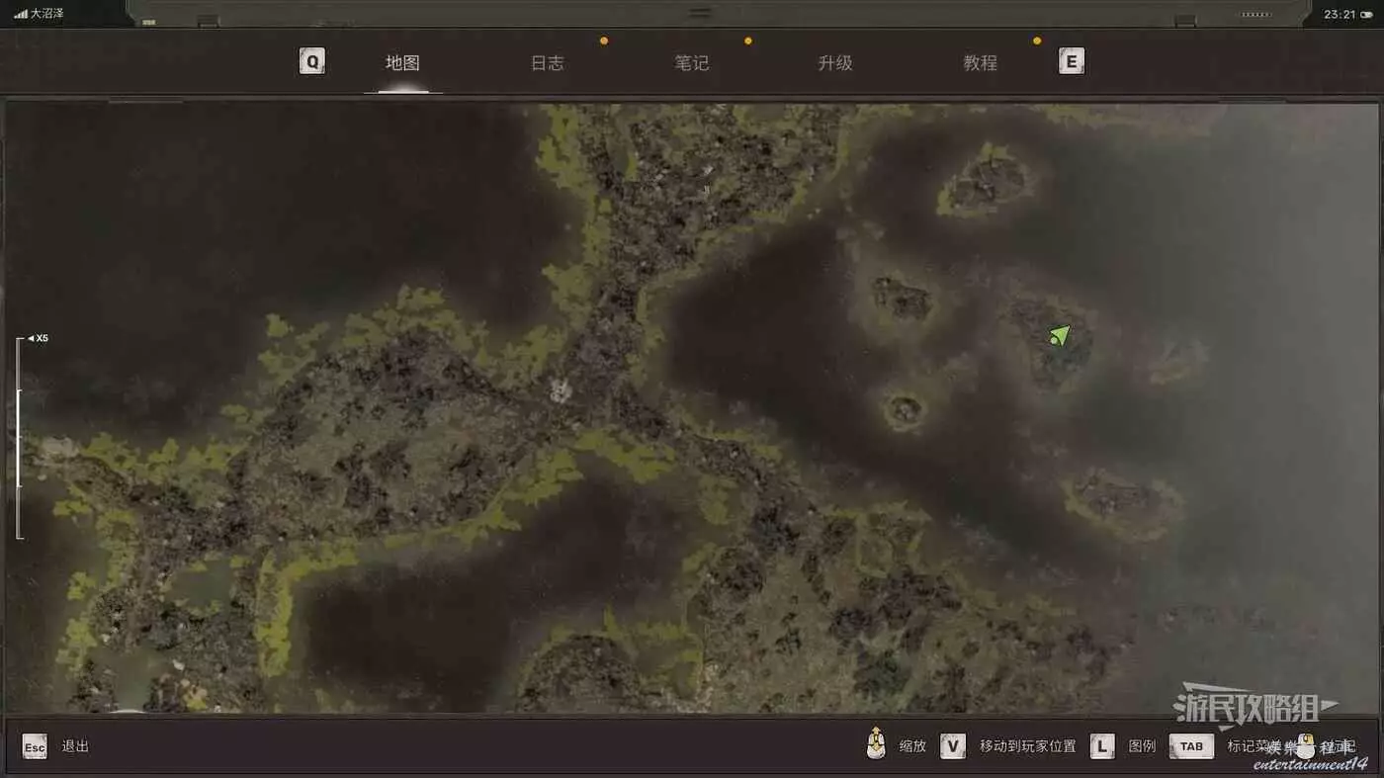Click the V key icon
Screen dimensions: 1384x778
pos(952,746)
